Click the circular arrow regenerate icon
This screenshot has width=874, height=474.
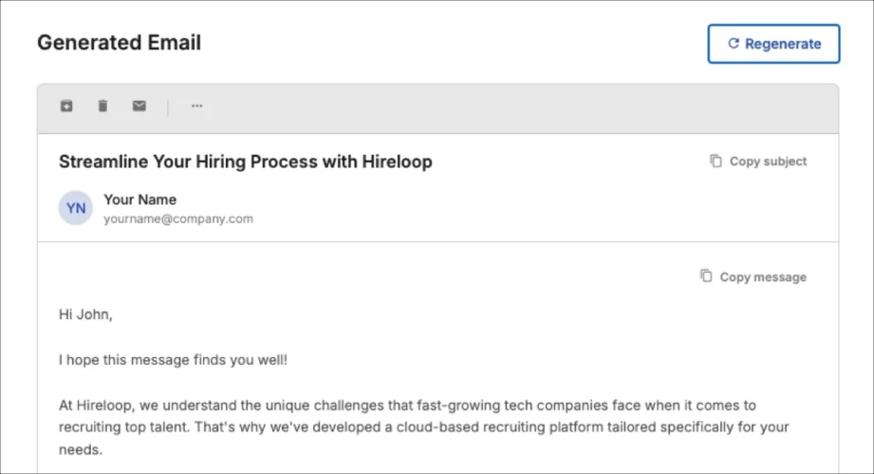coord(733,44)
